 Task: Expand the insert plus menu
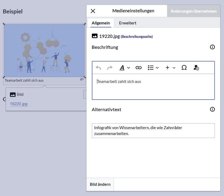[170, 68]
